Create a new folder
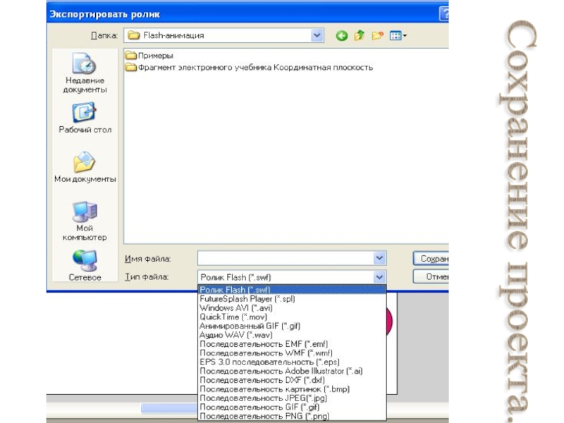Viewport: 564px width, 423px height. pos(377,36)
